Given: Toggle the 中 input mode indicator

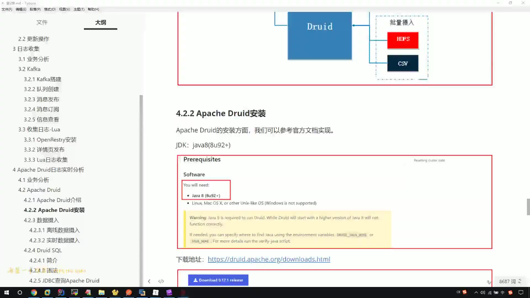Looking at the screenshot, I should point(503,292).
